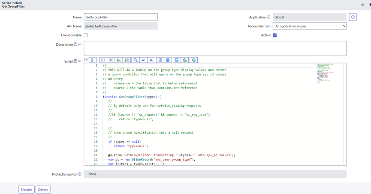
Task: Click line 16 comment about null request
Action: tap(151, 133)
